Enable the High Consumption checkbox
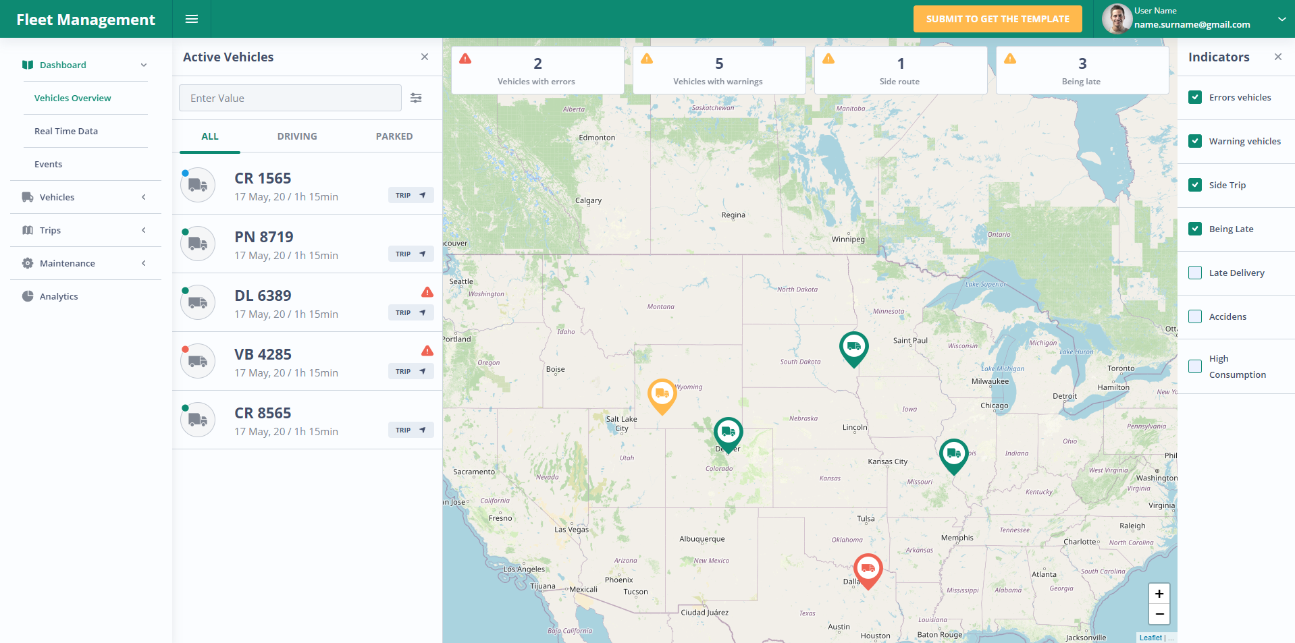 point(1195,366)
